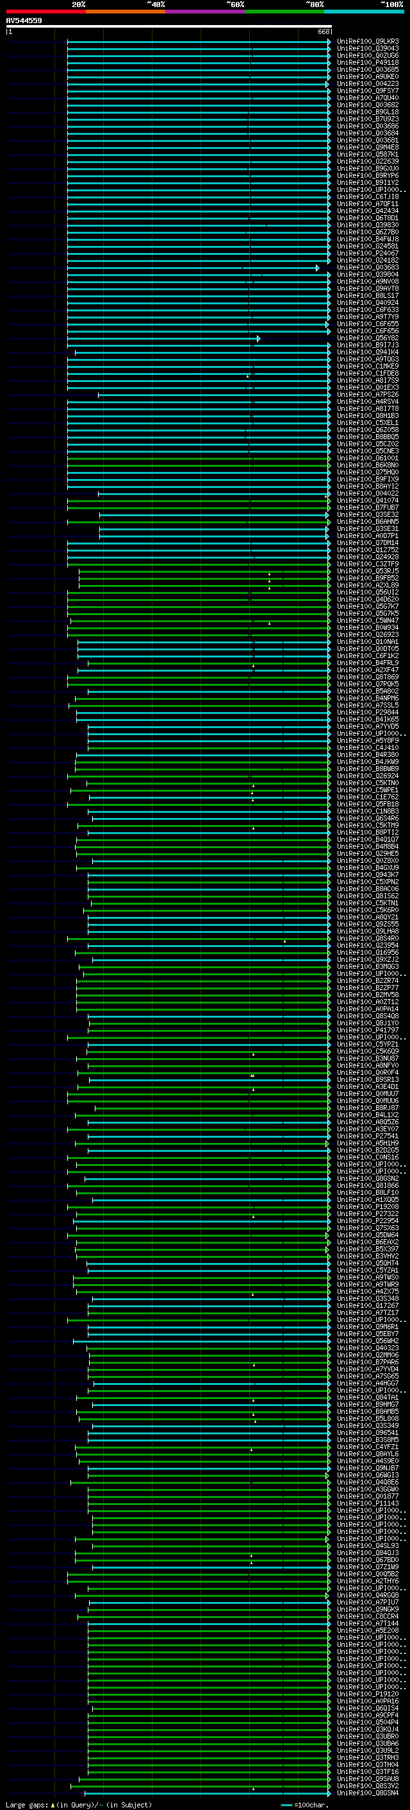Click hit label UniRef100_B8BBQ5
The height and width of the screenshot is (1810, 410).
[x=368, y=437]
